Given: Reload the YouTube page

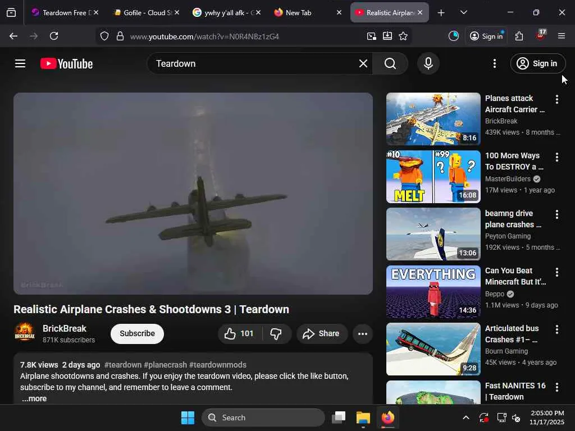Looking at the screenshot, I should [54, 36].
